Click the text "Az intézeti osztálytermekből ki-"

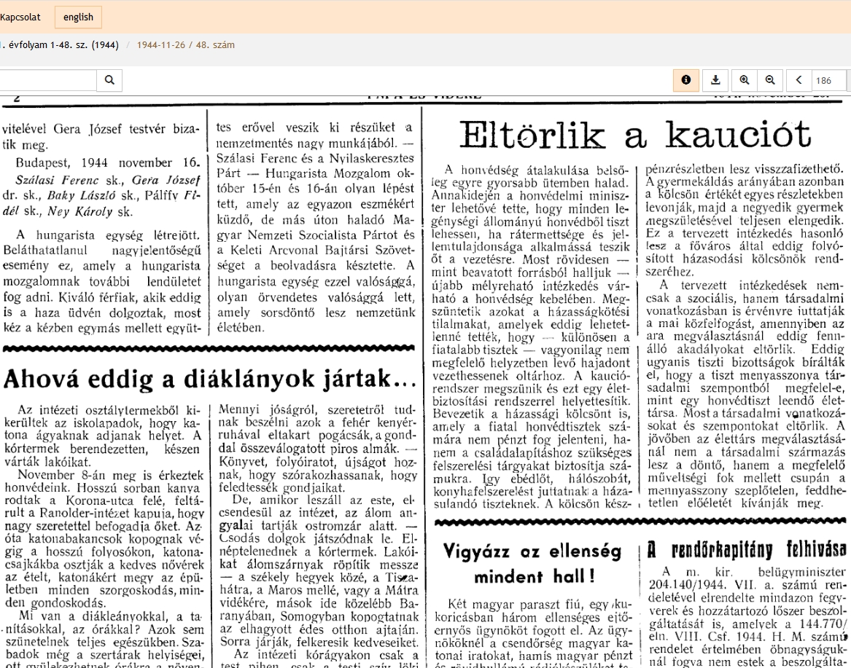[x=109, y=410]
